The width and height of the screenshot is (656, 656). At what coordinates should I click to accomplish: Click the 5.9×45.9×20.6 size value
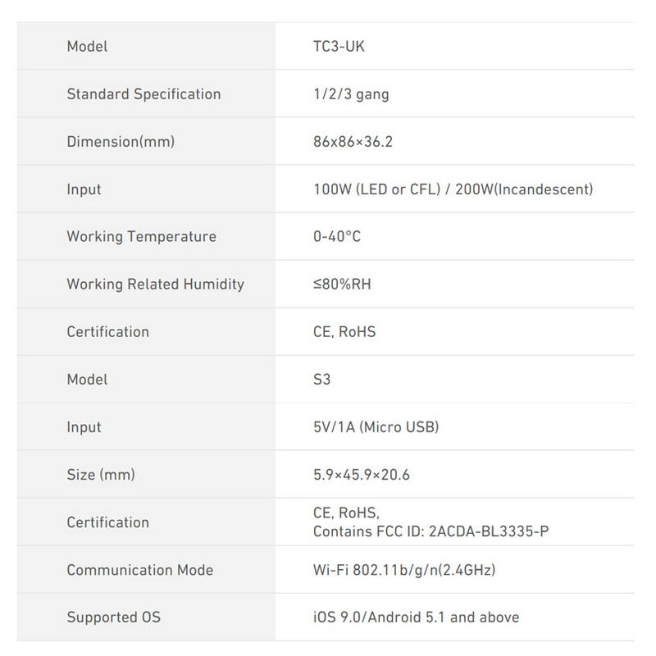click(x=362, y=475)
